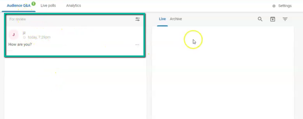Click the username jz

pyautogui.click(x=24, y=33)
